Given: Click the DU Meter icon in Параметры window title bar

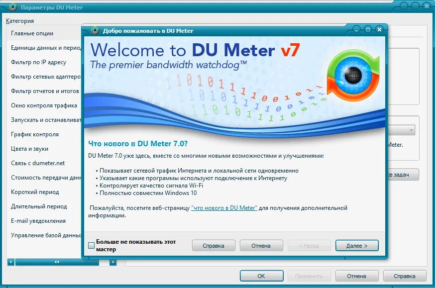Looking at the screenshot, I should tap(13, 6).
